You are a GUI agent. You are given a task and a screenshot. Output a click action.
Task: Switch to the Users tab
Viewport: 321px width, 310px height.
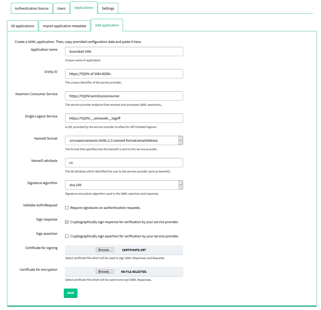tap(61, 8)
